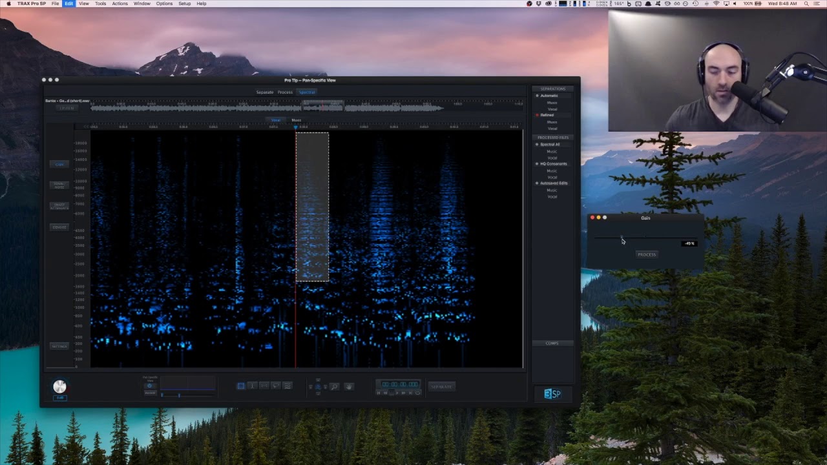
Task: Select Vocal under Automatic separation
Action: point(552,109)
